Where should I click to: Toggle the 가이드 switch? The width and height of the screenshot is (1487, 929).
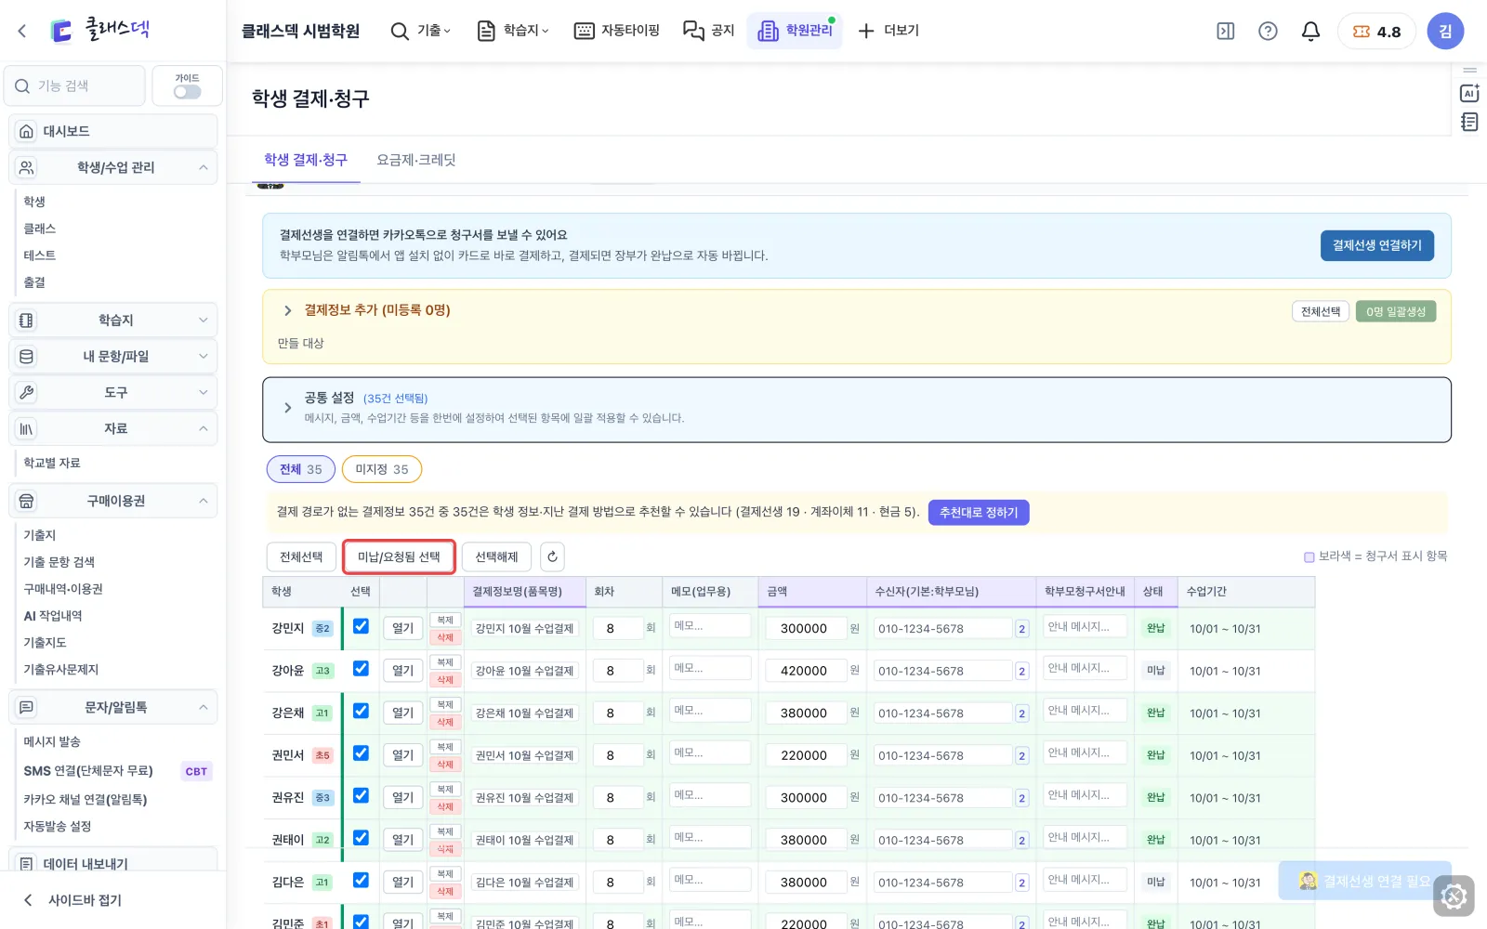click(187, 92)
